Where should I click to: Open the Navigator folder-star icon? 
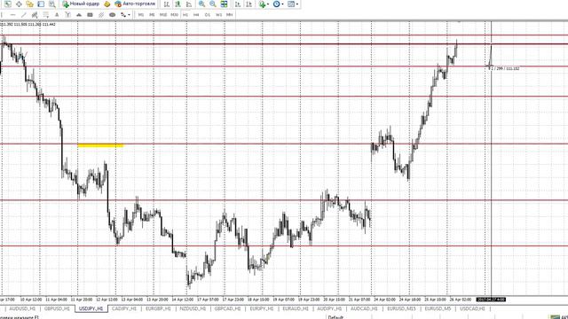pos(29,4)
